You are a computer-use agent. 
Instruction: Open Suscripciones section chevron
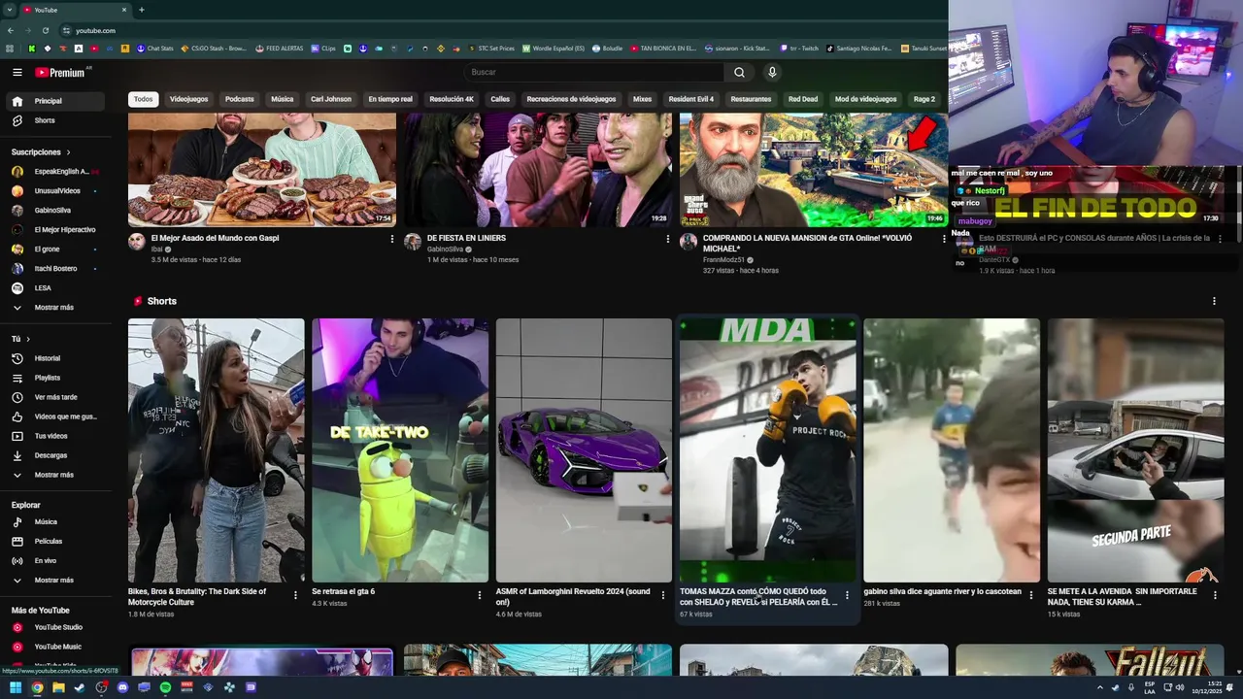click(69, 152)
